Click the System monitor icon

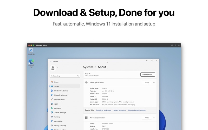click(52, 86)
